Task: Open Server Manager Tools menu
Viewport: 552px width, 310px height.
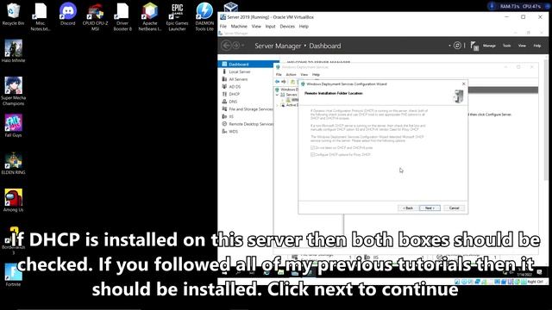Action: coord(506,46)
